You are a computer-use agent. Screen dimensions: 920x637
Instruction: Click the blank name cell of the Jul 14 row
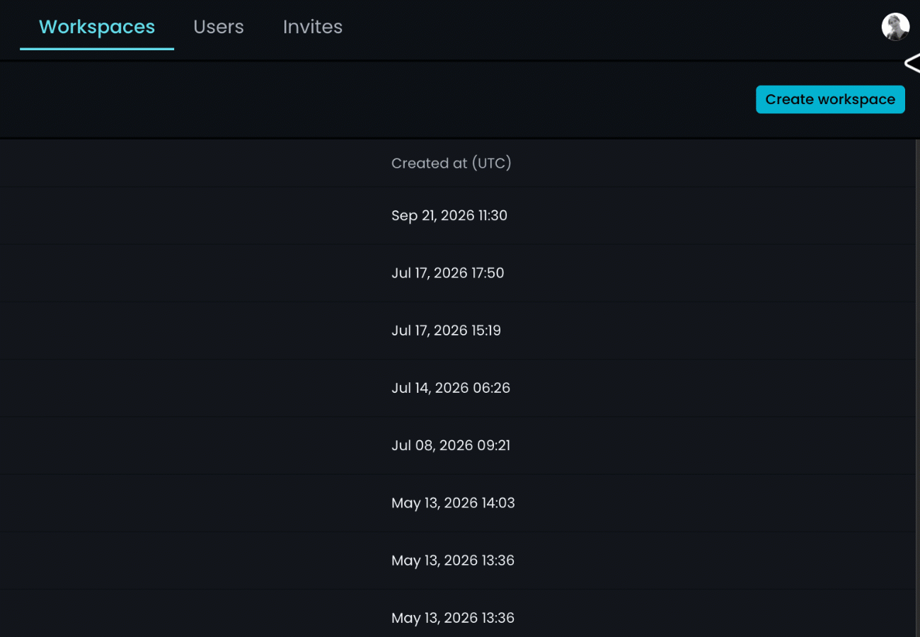point(191,388)
